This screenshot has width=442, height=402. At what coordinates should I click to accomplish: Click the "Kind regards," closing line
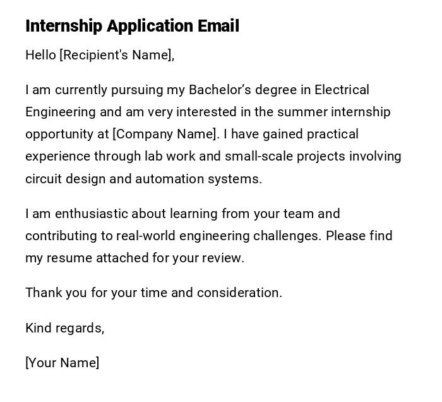tap(64, 328)
